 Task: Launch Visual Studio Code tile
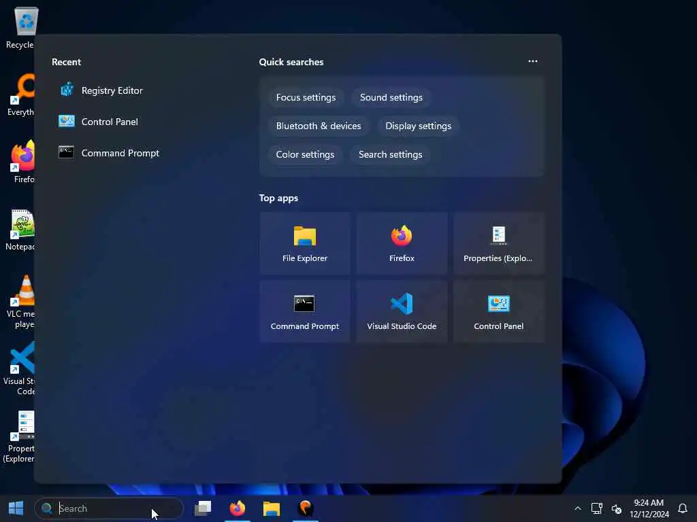pos(402,311)
